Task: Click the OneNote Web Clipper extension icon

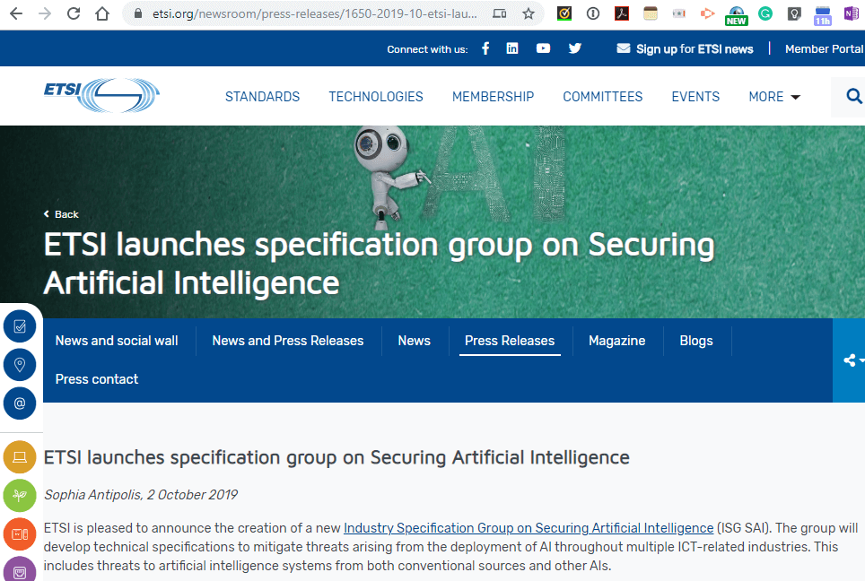Action: tap(852, 13)
